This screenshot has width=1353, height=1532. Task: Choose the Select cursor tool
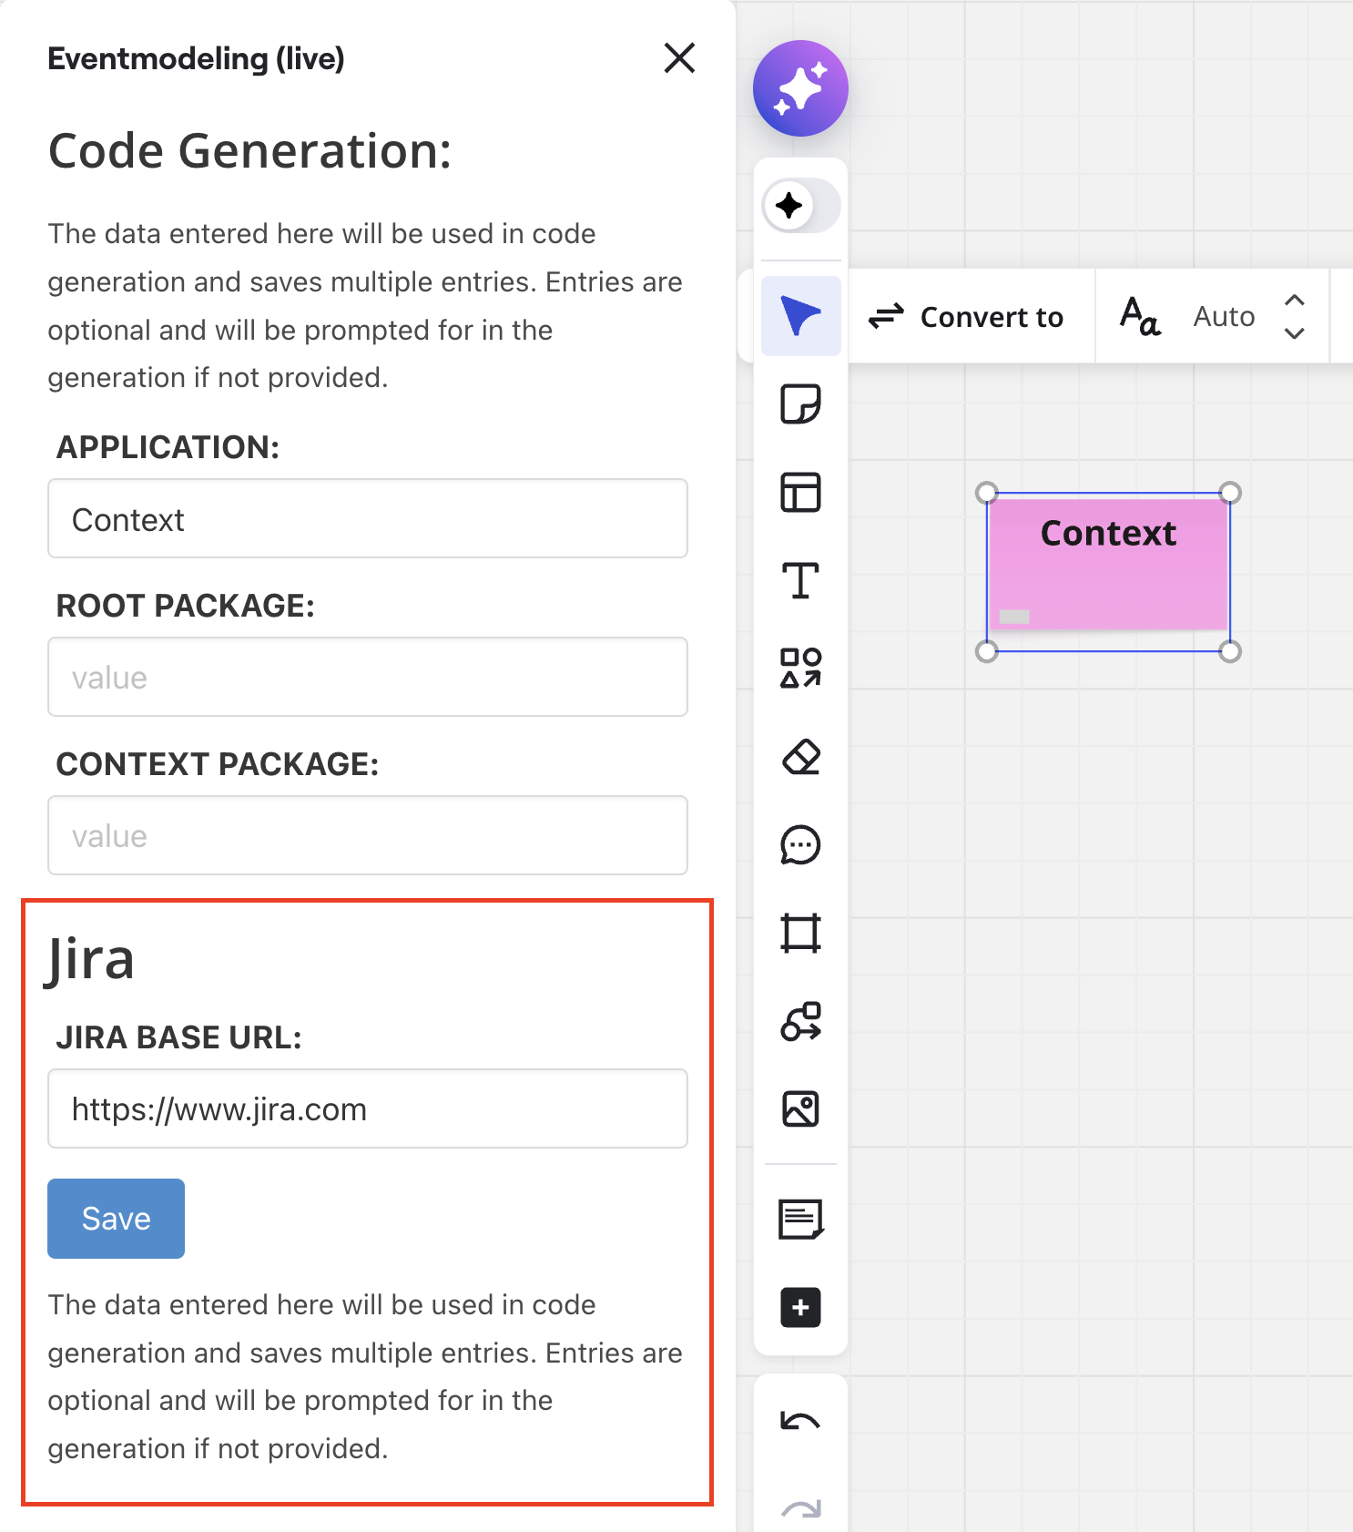coord(800,316)
